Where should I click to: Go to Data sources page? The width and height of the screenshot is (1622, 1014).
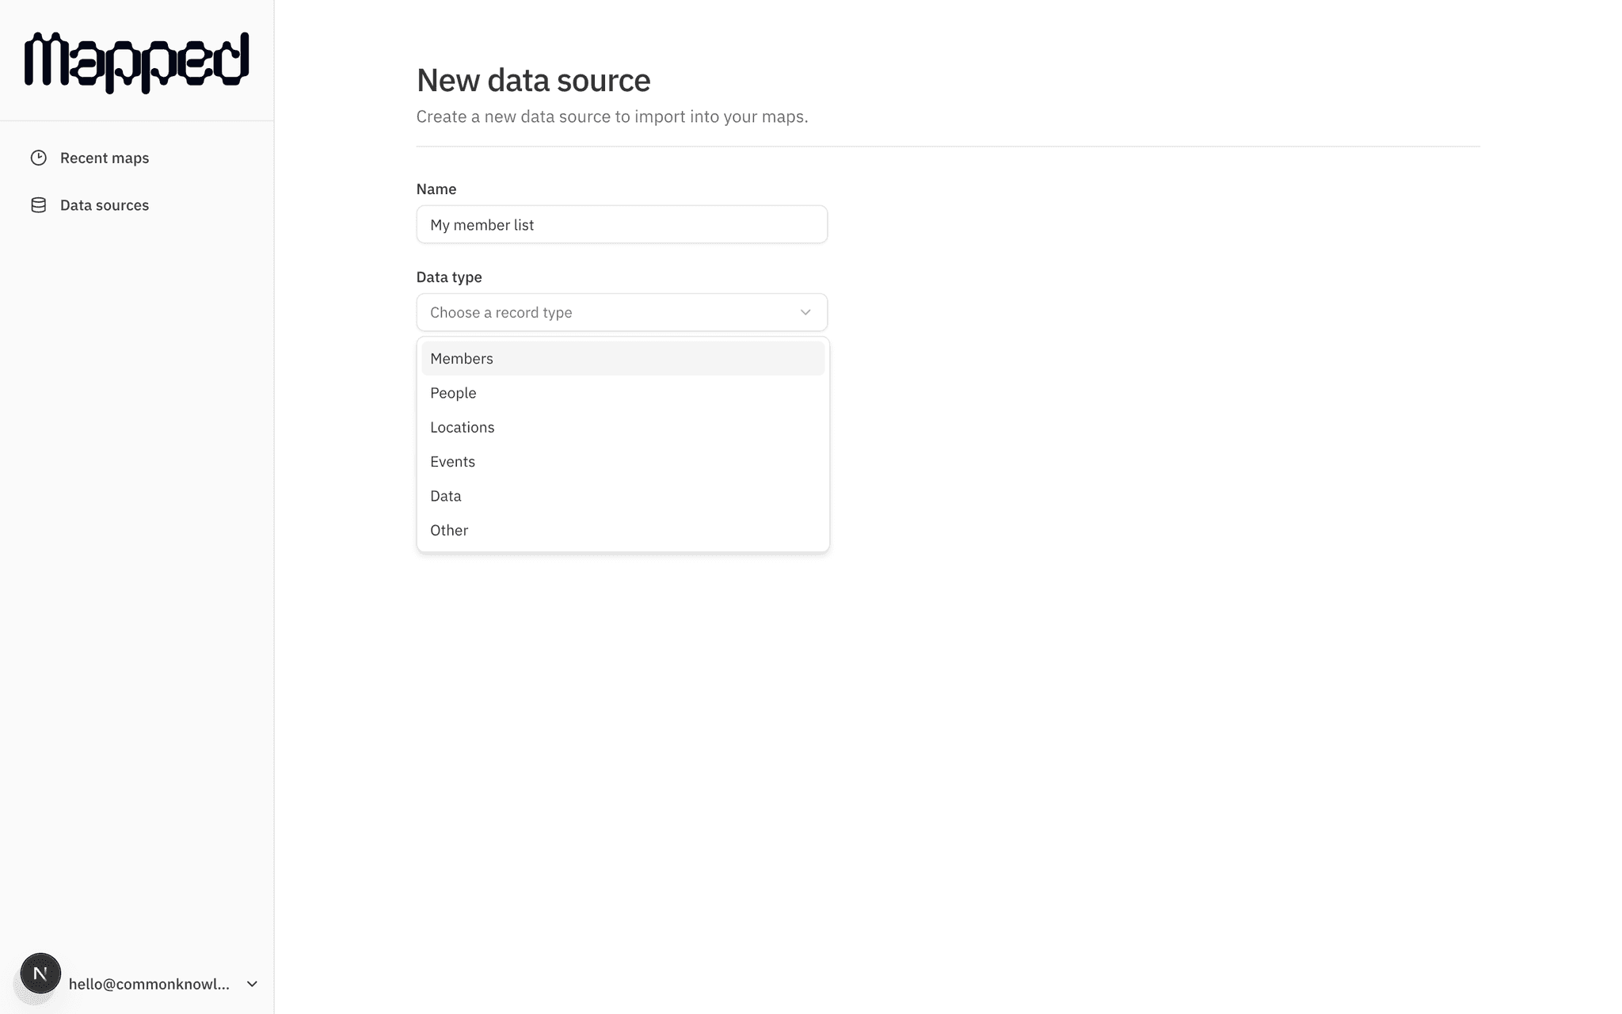point(104,205)
